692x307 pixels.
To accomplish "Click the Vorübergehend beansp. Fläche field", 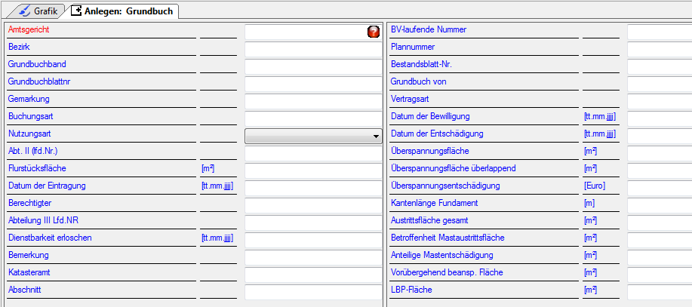I will (660, 275).
